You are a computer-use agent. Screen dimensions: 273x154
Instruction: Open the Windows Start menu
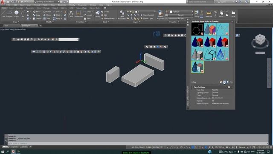click(3, 152)
